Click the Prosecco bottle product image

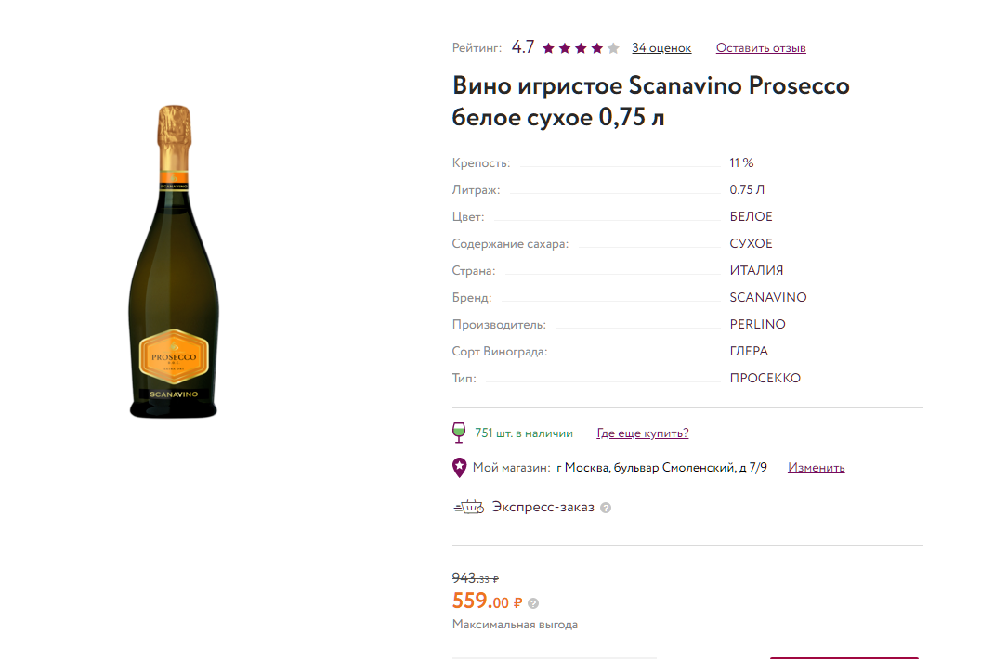coord(174,263)
